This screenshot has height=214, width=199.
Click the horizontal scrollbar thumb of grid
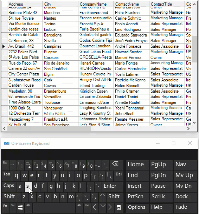coord(49,128)
